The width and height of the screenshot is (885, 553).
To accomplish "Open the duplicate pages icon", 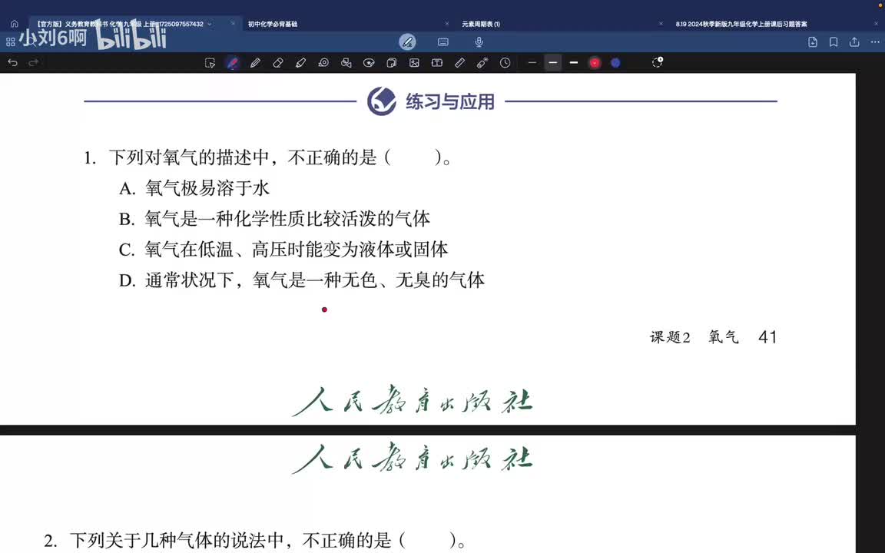I will click(x=391, y=63).
